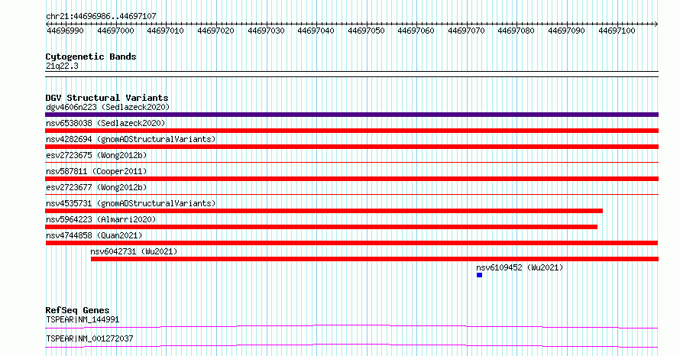This screenshot has height=356, width=680.
Task: Select the thin red line under esv2723677
Action: [351, 195]
